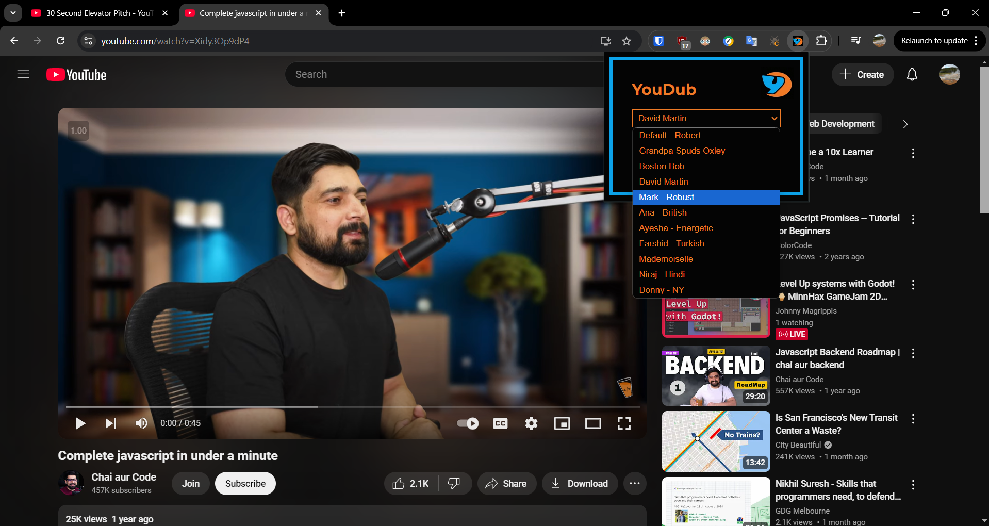Enable theater mode
989x526 pixels.
pos(593,423)
